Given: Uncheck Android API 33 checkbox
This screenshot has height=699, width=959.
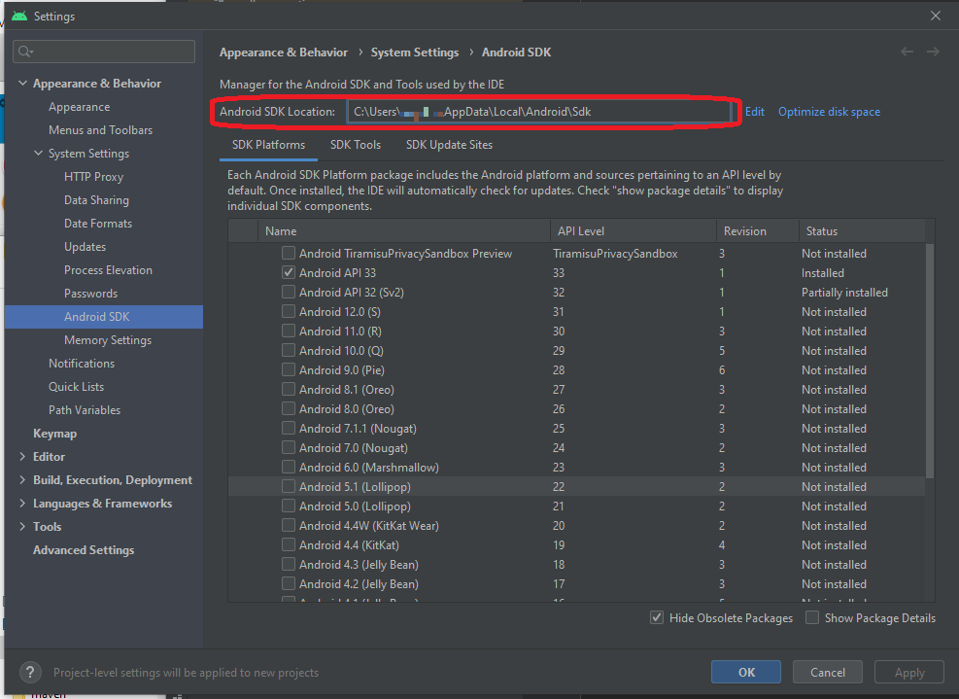Looking at the screenshot, I should pos(288,272).
